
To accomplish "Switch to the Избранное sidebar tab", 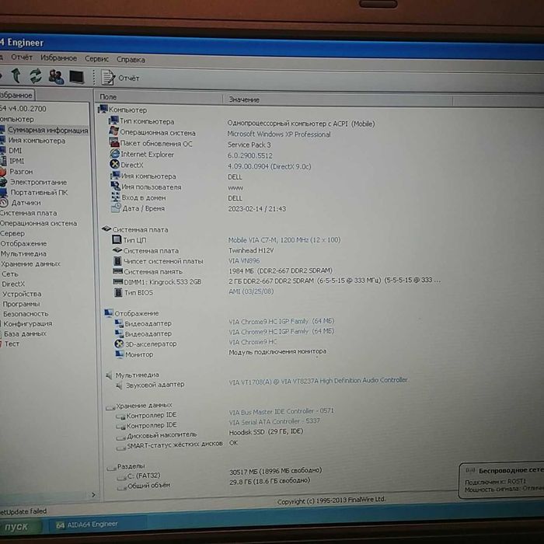I will [16, 95].
